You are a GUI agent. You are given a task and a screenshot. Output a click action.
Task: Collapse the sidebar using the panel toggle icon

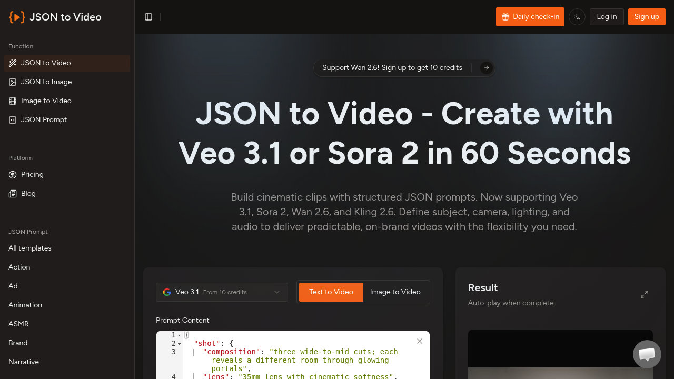pyautogui.click(x=148, y=16)
